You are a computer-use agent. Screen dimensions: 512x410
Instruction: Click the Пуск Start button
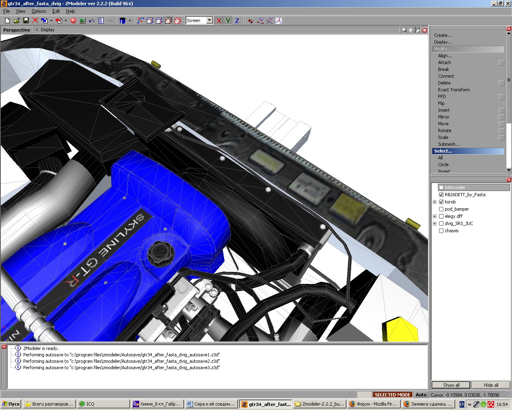click(11, 404)
